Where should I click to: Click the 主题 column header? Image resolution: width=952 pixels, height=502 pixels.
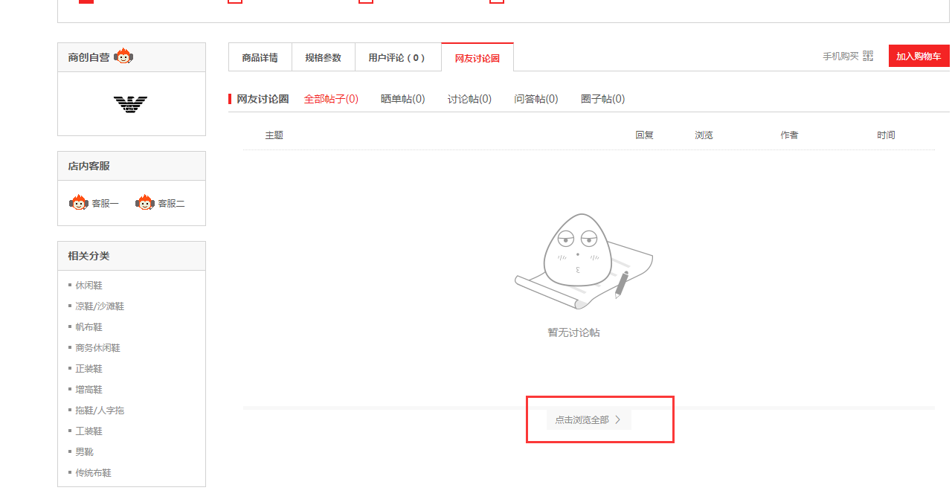[x=274, y=135]
